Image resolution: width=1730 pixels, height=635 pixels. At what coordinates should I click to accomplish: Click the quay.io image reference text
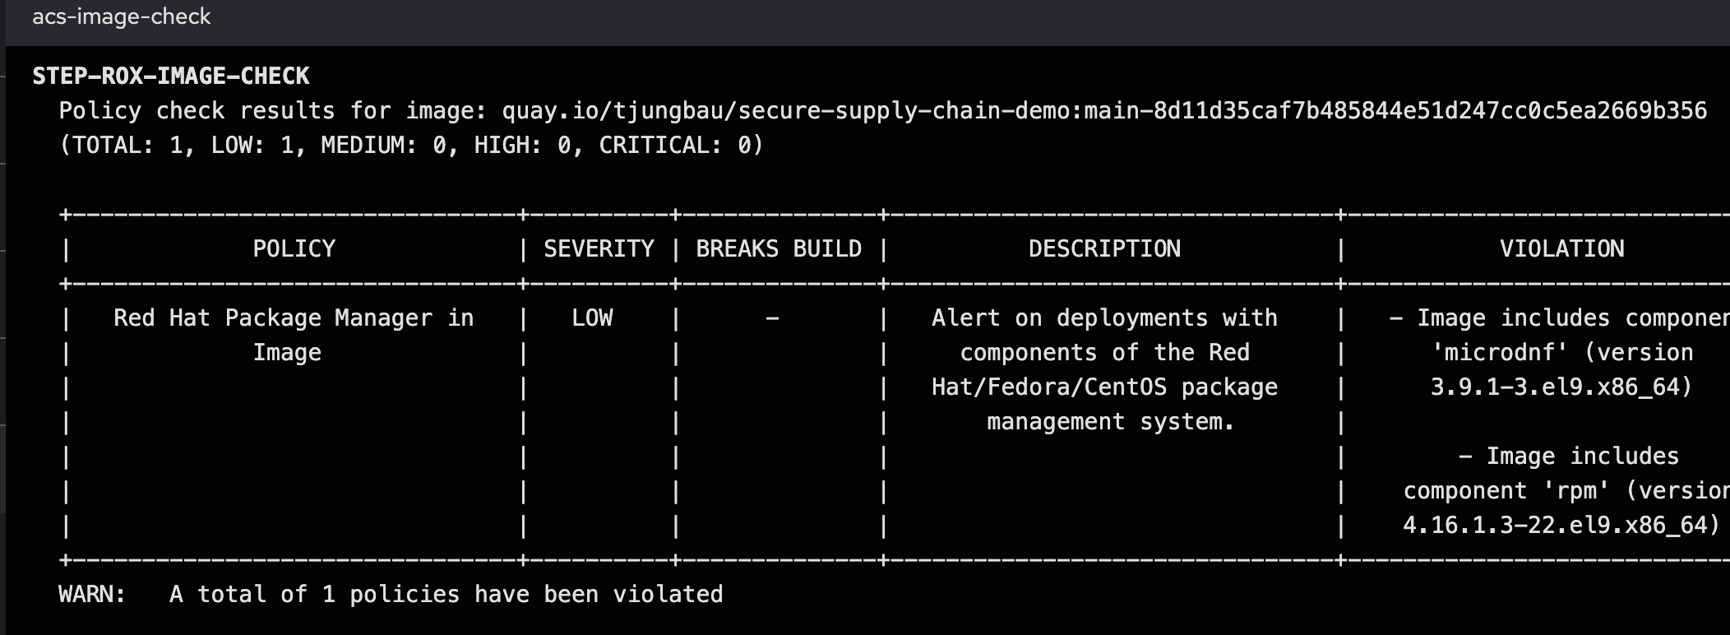(x=1104, y=111)
